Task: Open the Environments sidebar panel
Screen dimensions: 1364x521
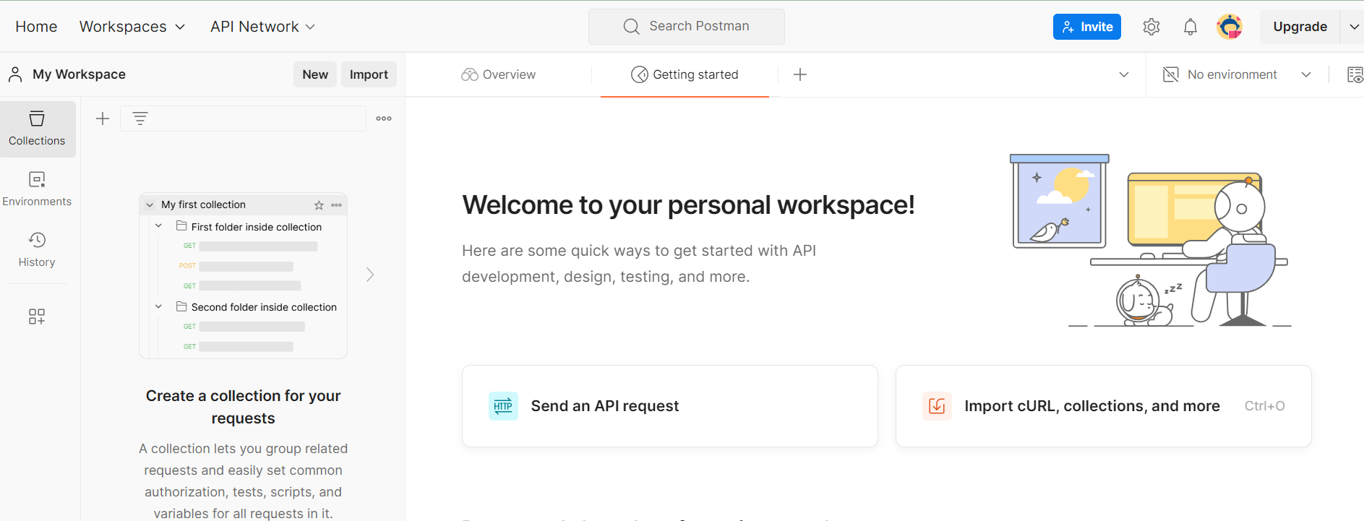Action: (x=37, y=189)
